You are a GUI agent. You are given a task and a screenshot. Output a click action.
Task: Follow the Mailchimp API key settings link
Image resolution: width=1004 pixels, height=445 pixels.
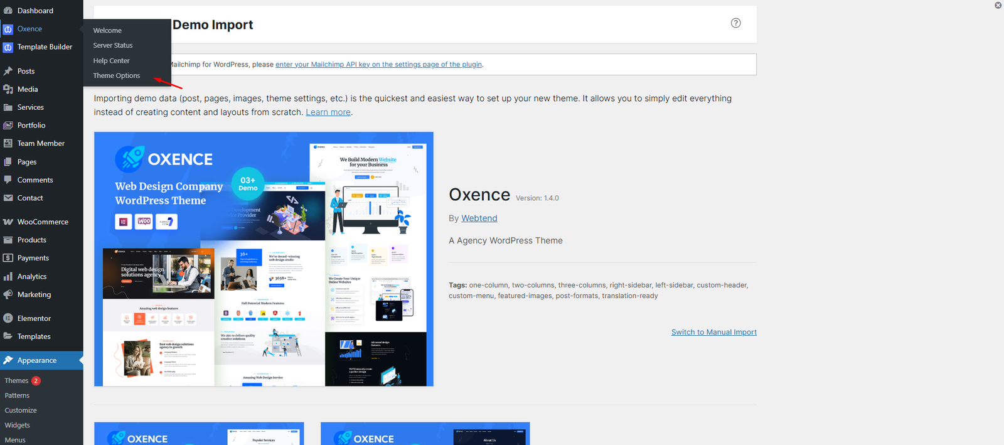(x=378, y=65)
